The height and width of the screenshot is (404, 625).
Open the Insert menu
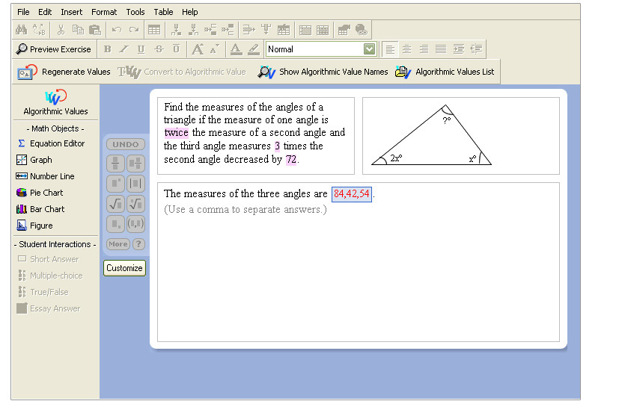pos(71,12)
